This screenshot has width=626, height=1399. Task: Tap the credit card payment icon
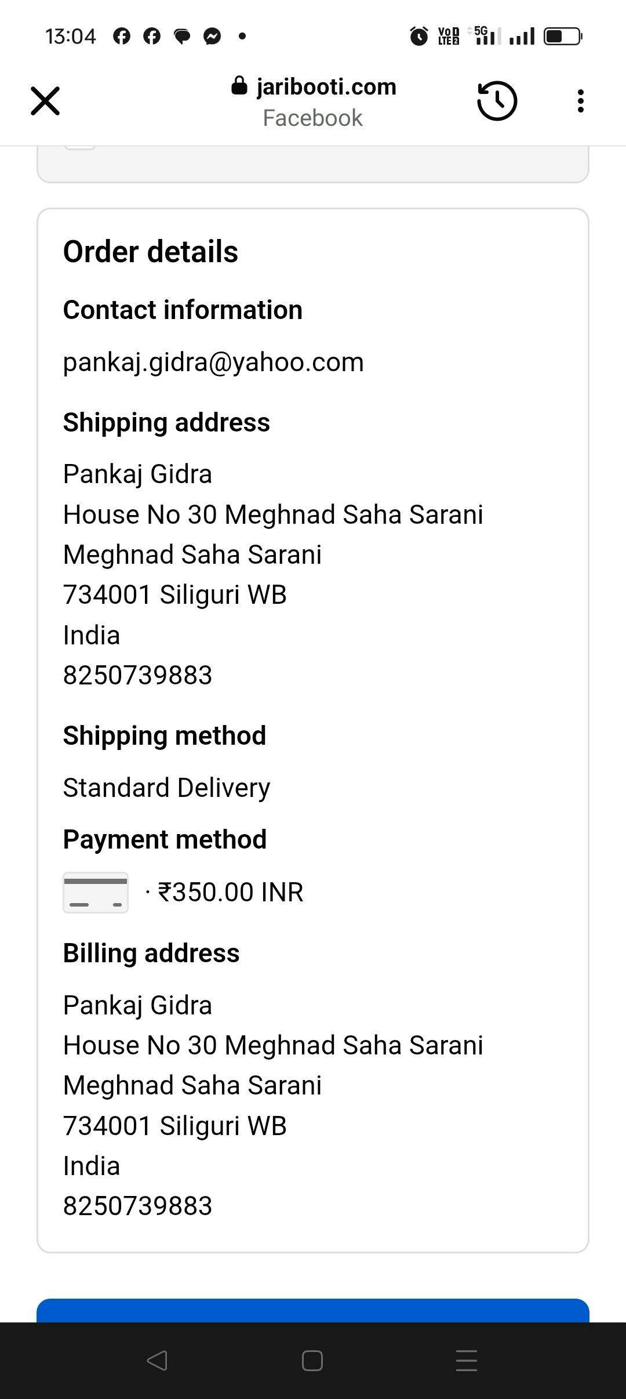[96, 892]
